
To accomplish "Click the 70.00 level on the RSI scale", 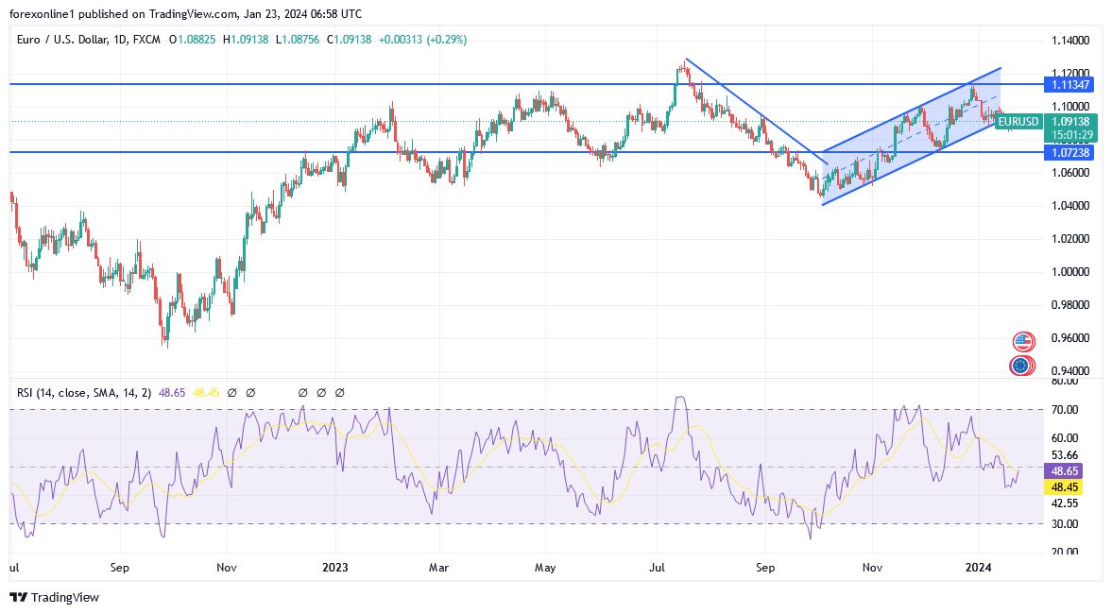I will click(x=1065, y=410).
